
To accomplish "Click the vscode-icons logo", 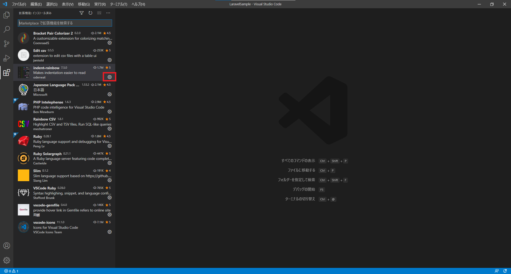I will click(23, 227).
